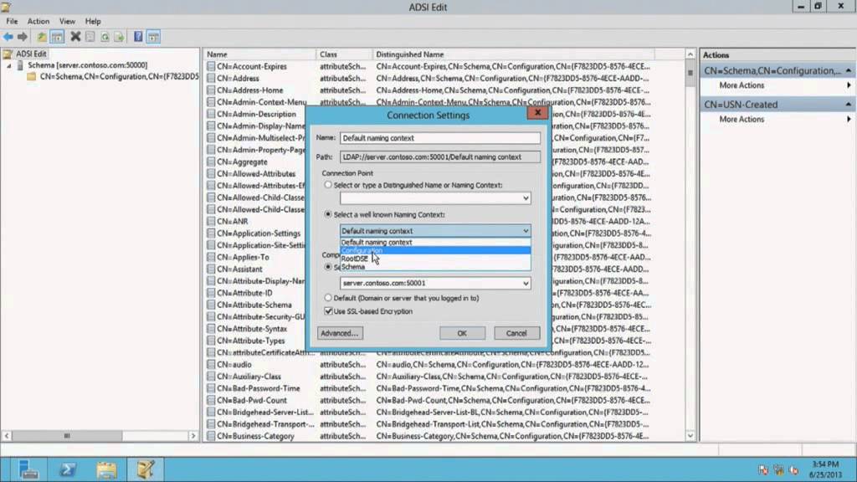Open the Action menu
This screenshot has height=482, width=857.
coord(38,21)
